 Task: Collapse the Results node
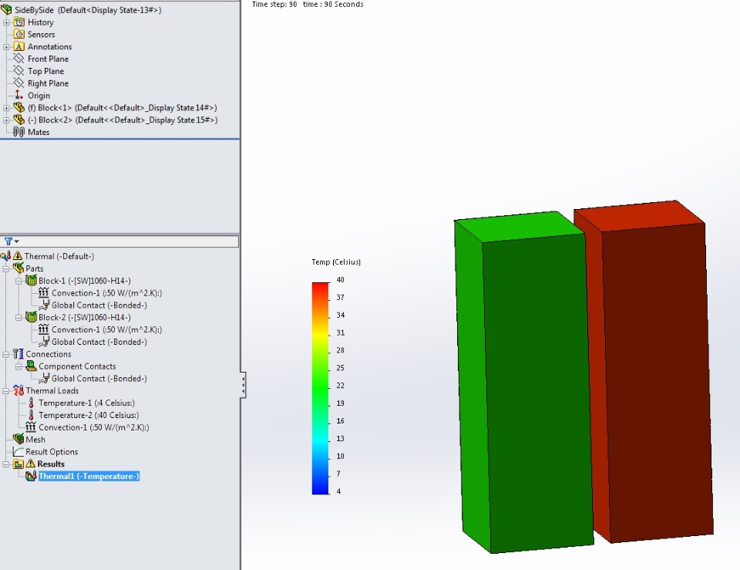pyautogui.click(x=6, y=464)
